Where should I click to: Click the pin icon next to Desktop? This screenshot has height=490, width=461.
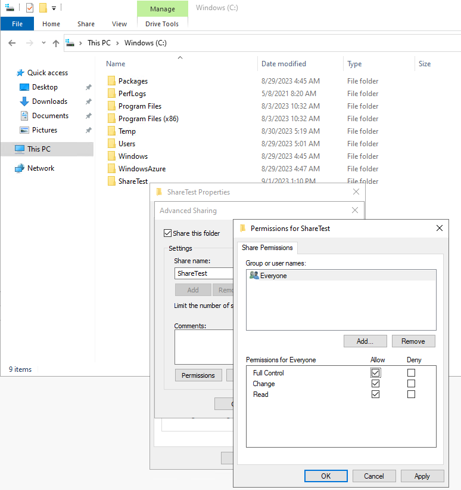coord(89,87)
